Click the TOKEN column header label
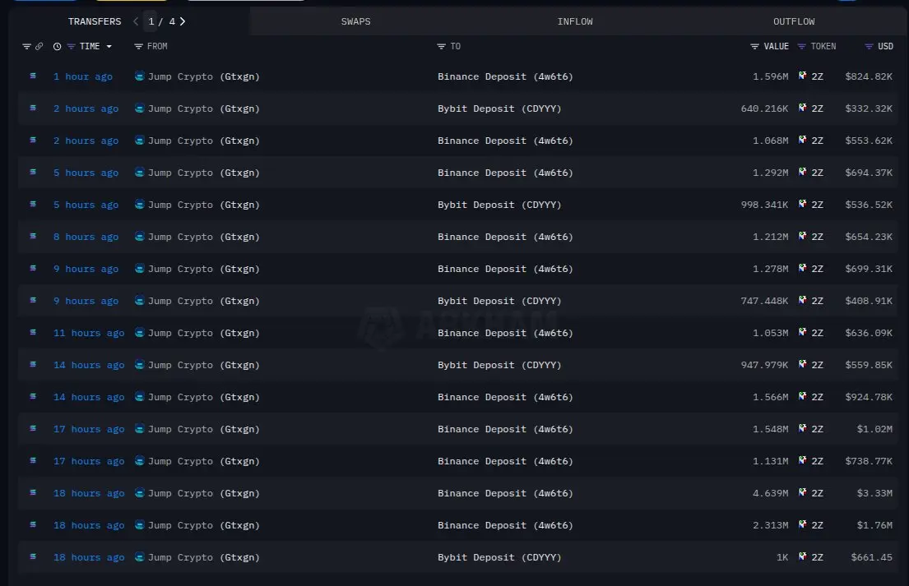Image resolution: width=909 pixels, height=586 pixels. [823, 46]
